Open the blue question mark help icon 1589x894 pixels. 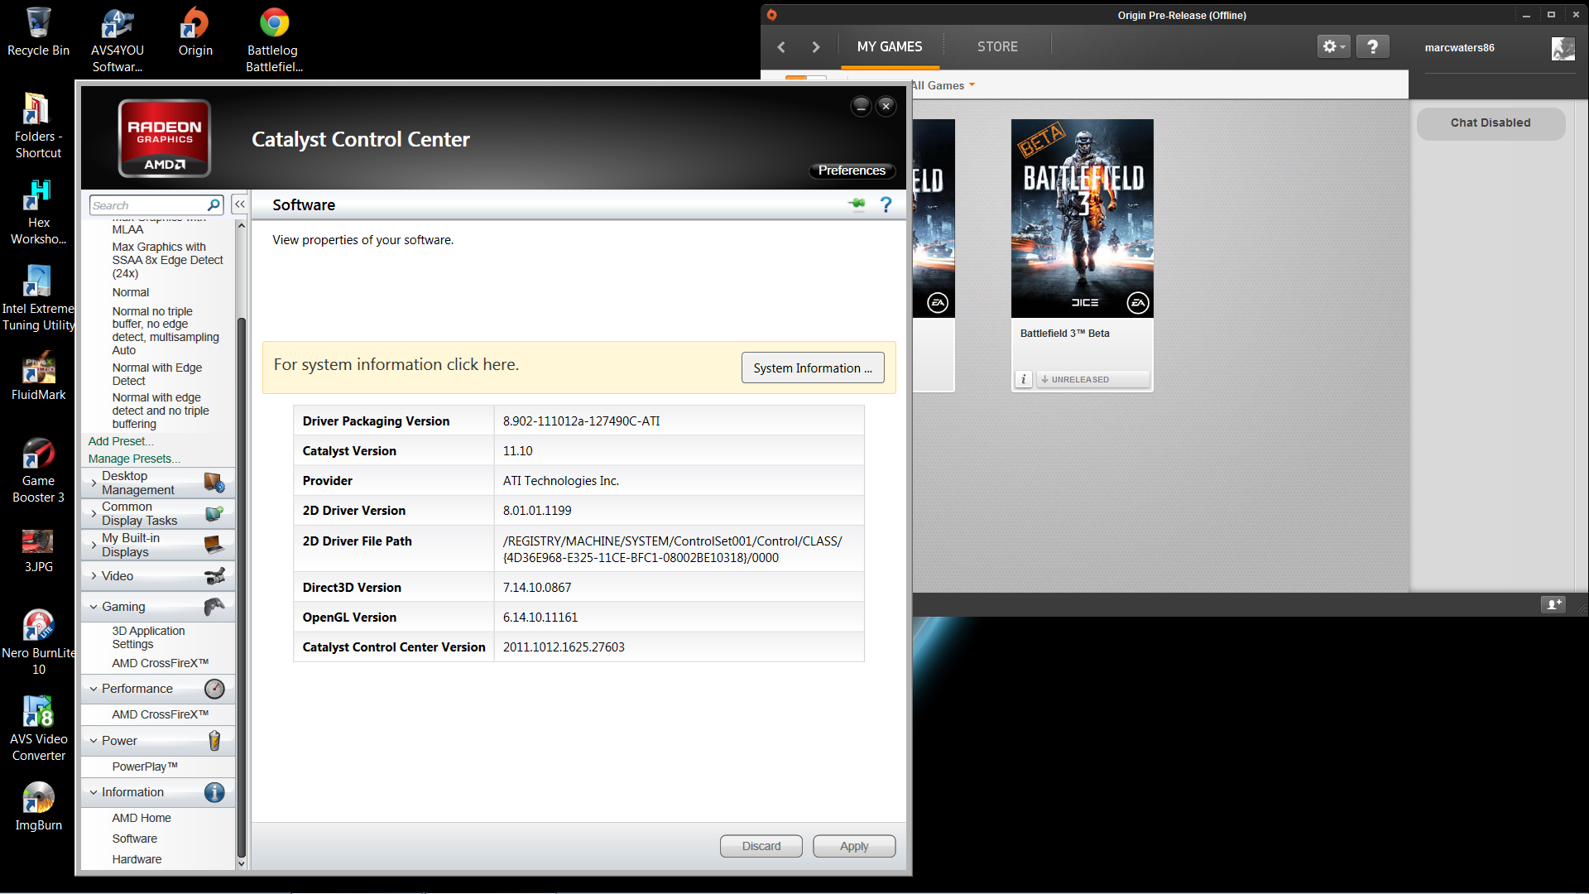click(886, 204)
